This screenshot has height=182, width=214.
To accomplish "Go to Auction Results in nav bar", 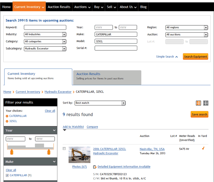I will point(59,7).
